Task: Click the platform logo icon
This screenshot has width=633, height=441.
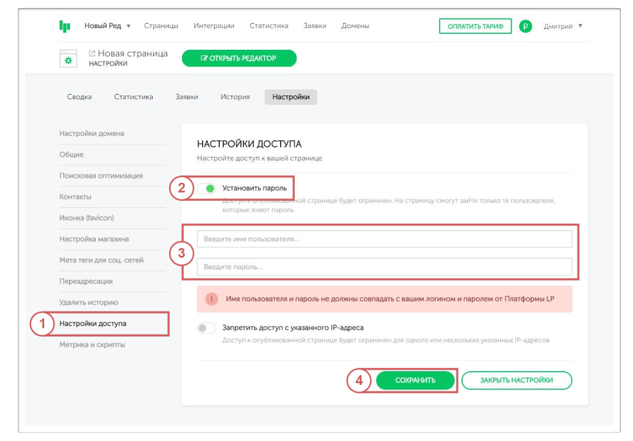Action: click(64, 26)
